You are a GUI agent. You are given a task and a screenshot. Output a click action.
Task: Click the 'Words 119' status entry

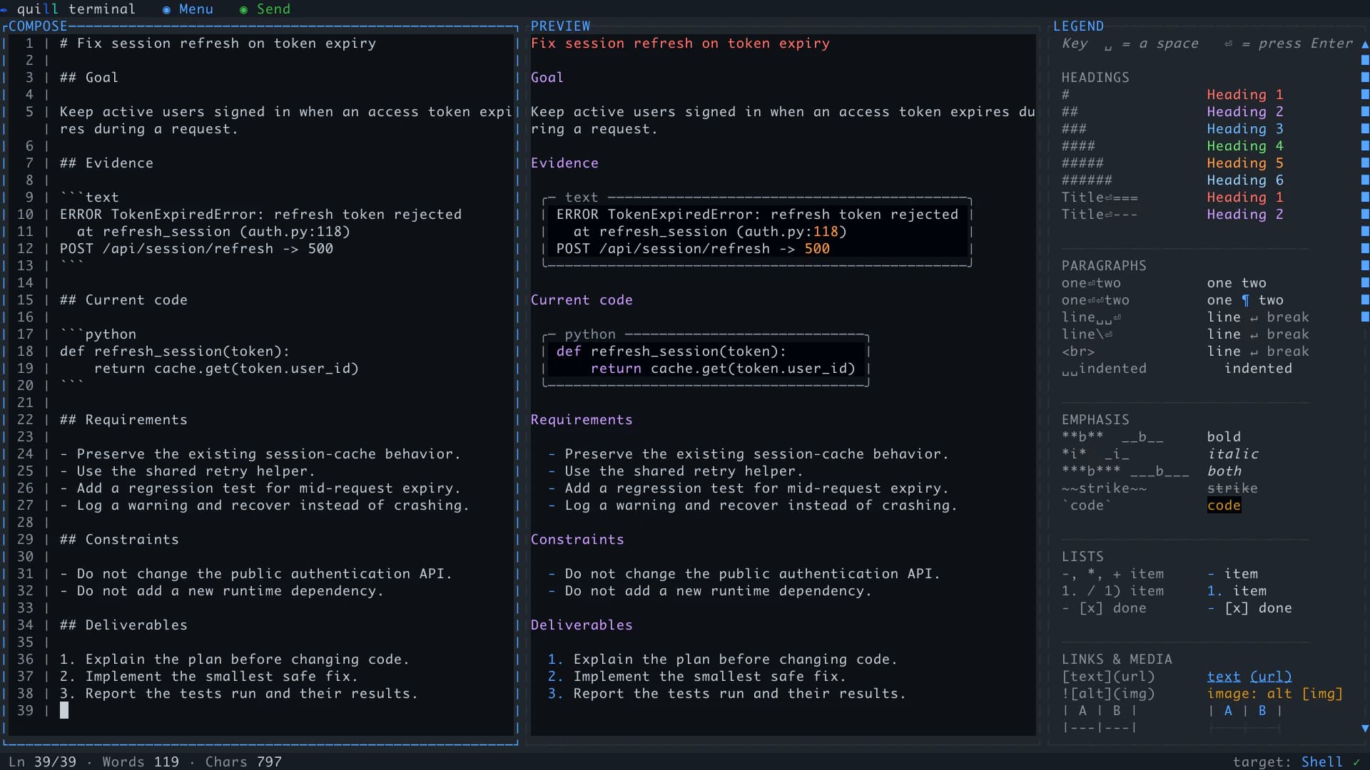(x=141, y=761)
